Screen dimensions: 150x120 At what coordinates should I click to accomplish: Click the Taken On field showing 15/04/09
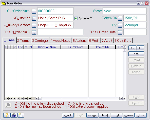click(x=135, y=18)
